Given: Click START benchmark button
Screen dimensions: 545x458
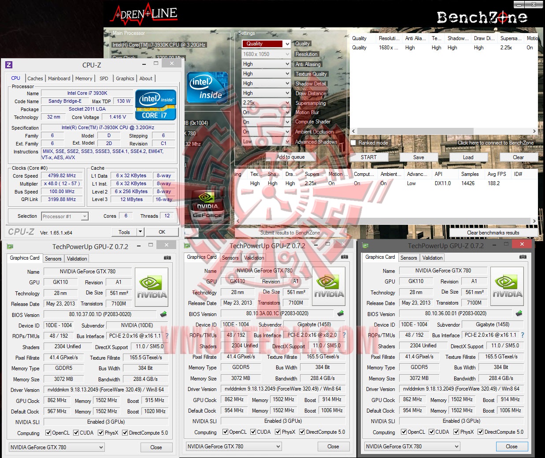Looking at the screenshot, I should click(369, 157).
